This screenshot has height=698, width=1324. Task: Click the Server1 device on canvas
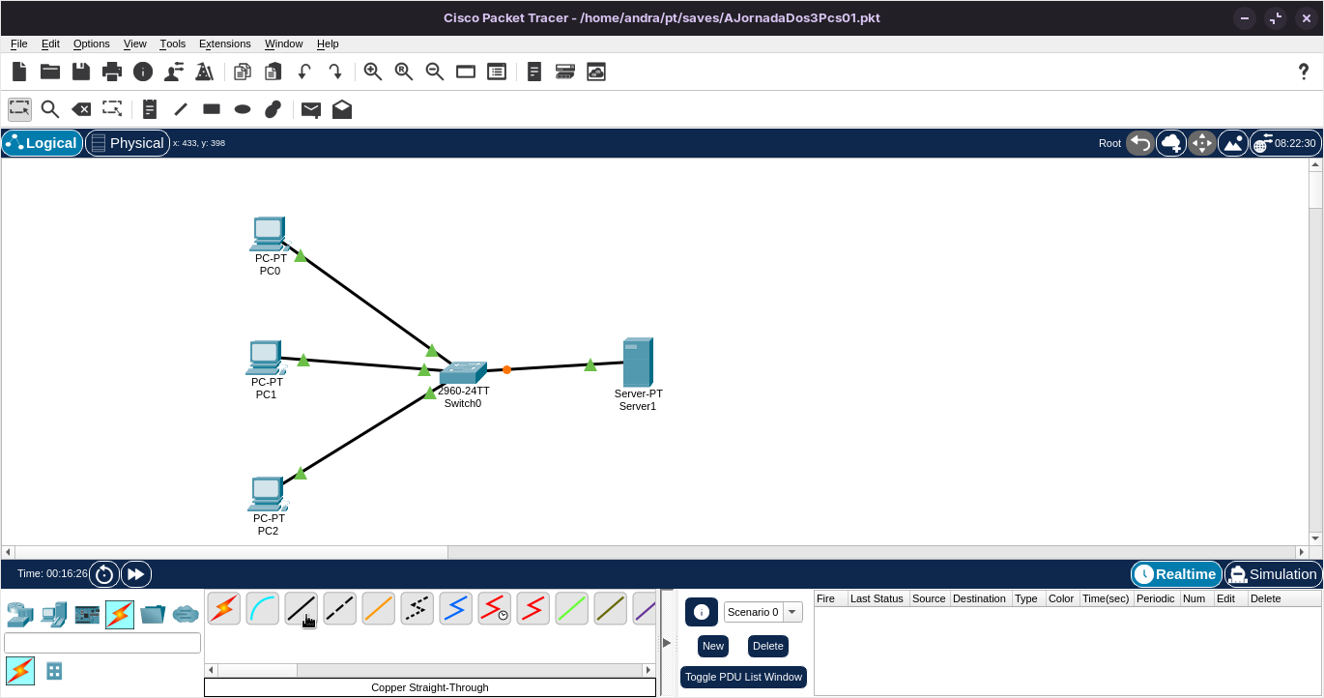pos(638,363)
